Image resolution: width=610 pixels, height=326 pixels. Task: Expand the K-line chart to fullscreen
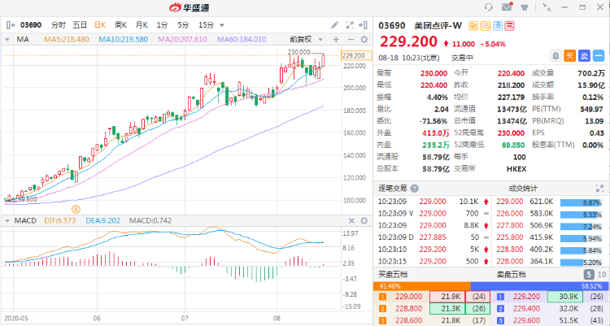click(350, 25)
